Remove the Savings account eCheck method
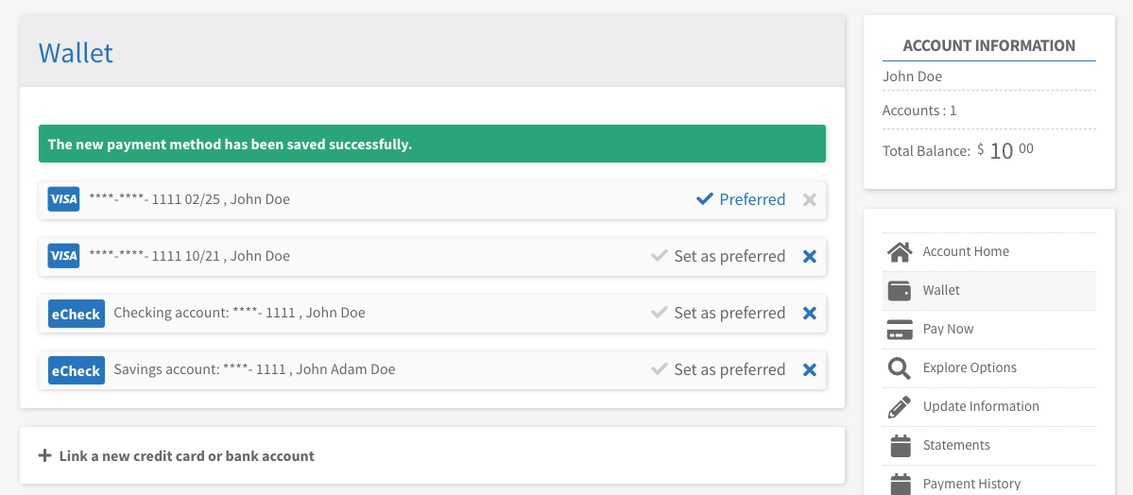 [809, 369]
